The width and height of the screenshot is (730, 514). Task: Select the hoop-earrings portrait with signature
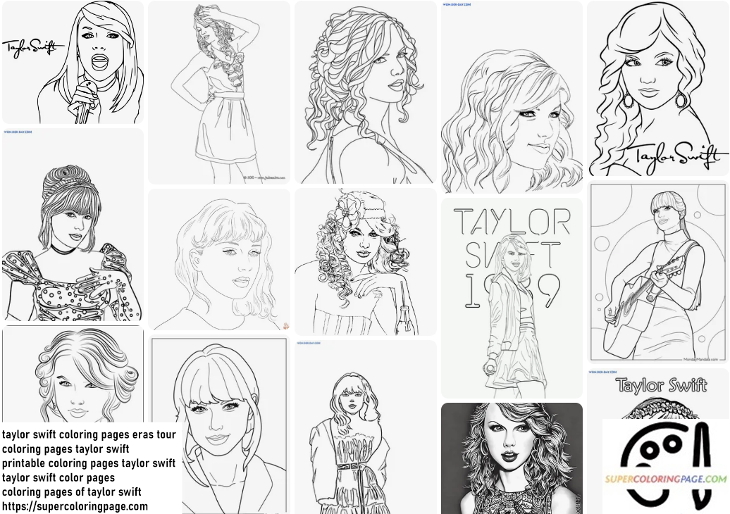click(x=658, y=89)
